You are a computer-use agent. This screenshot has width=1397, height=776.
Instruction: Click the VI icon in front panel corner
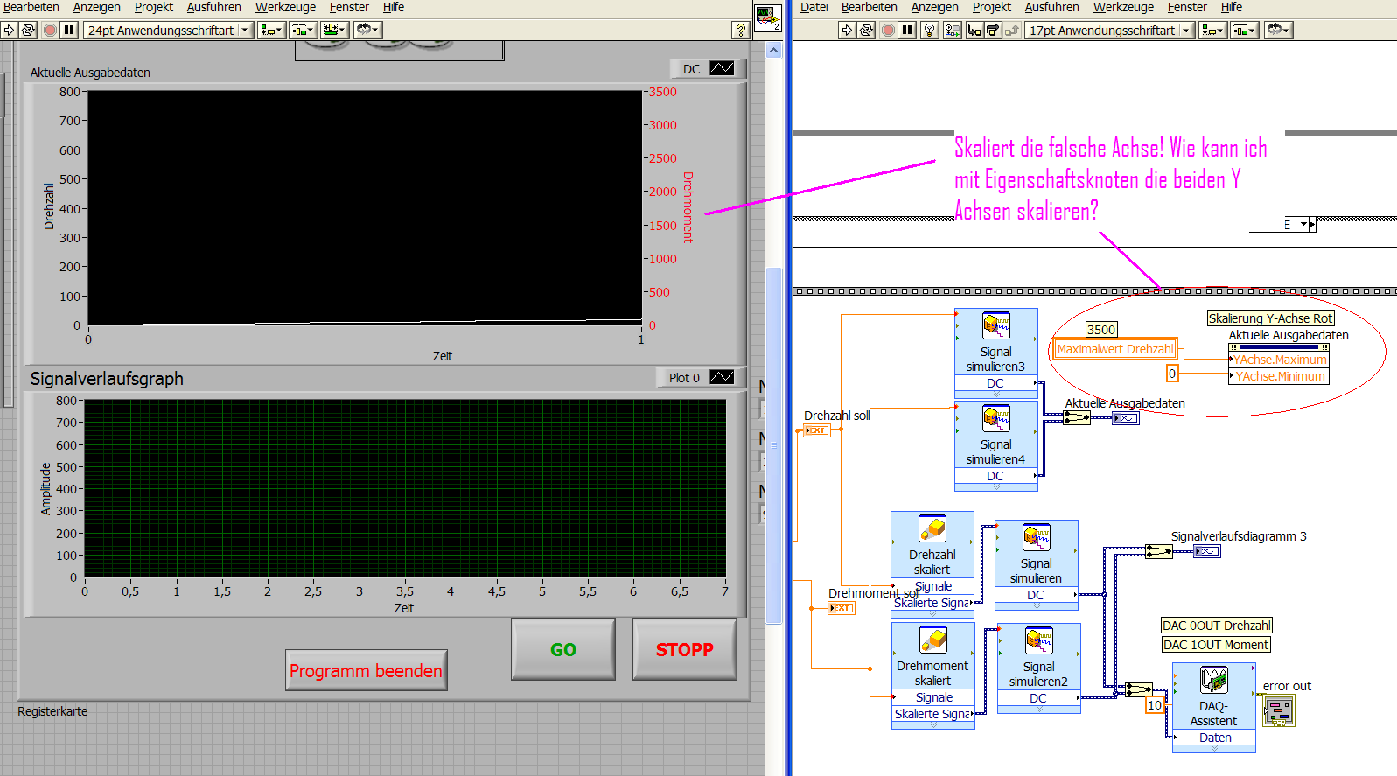click(x=767, y=17)
